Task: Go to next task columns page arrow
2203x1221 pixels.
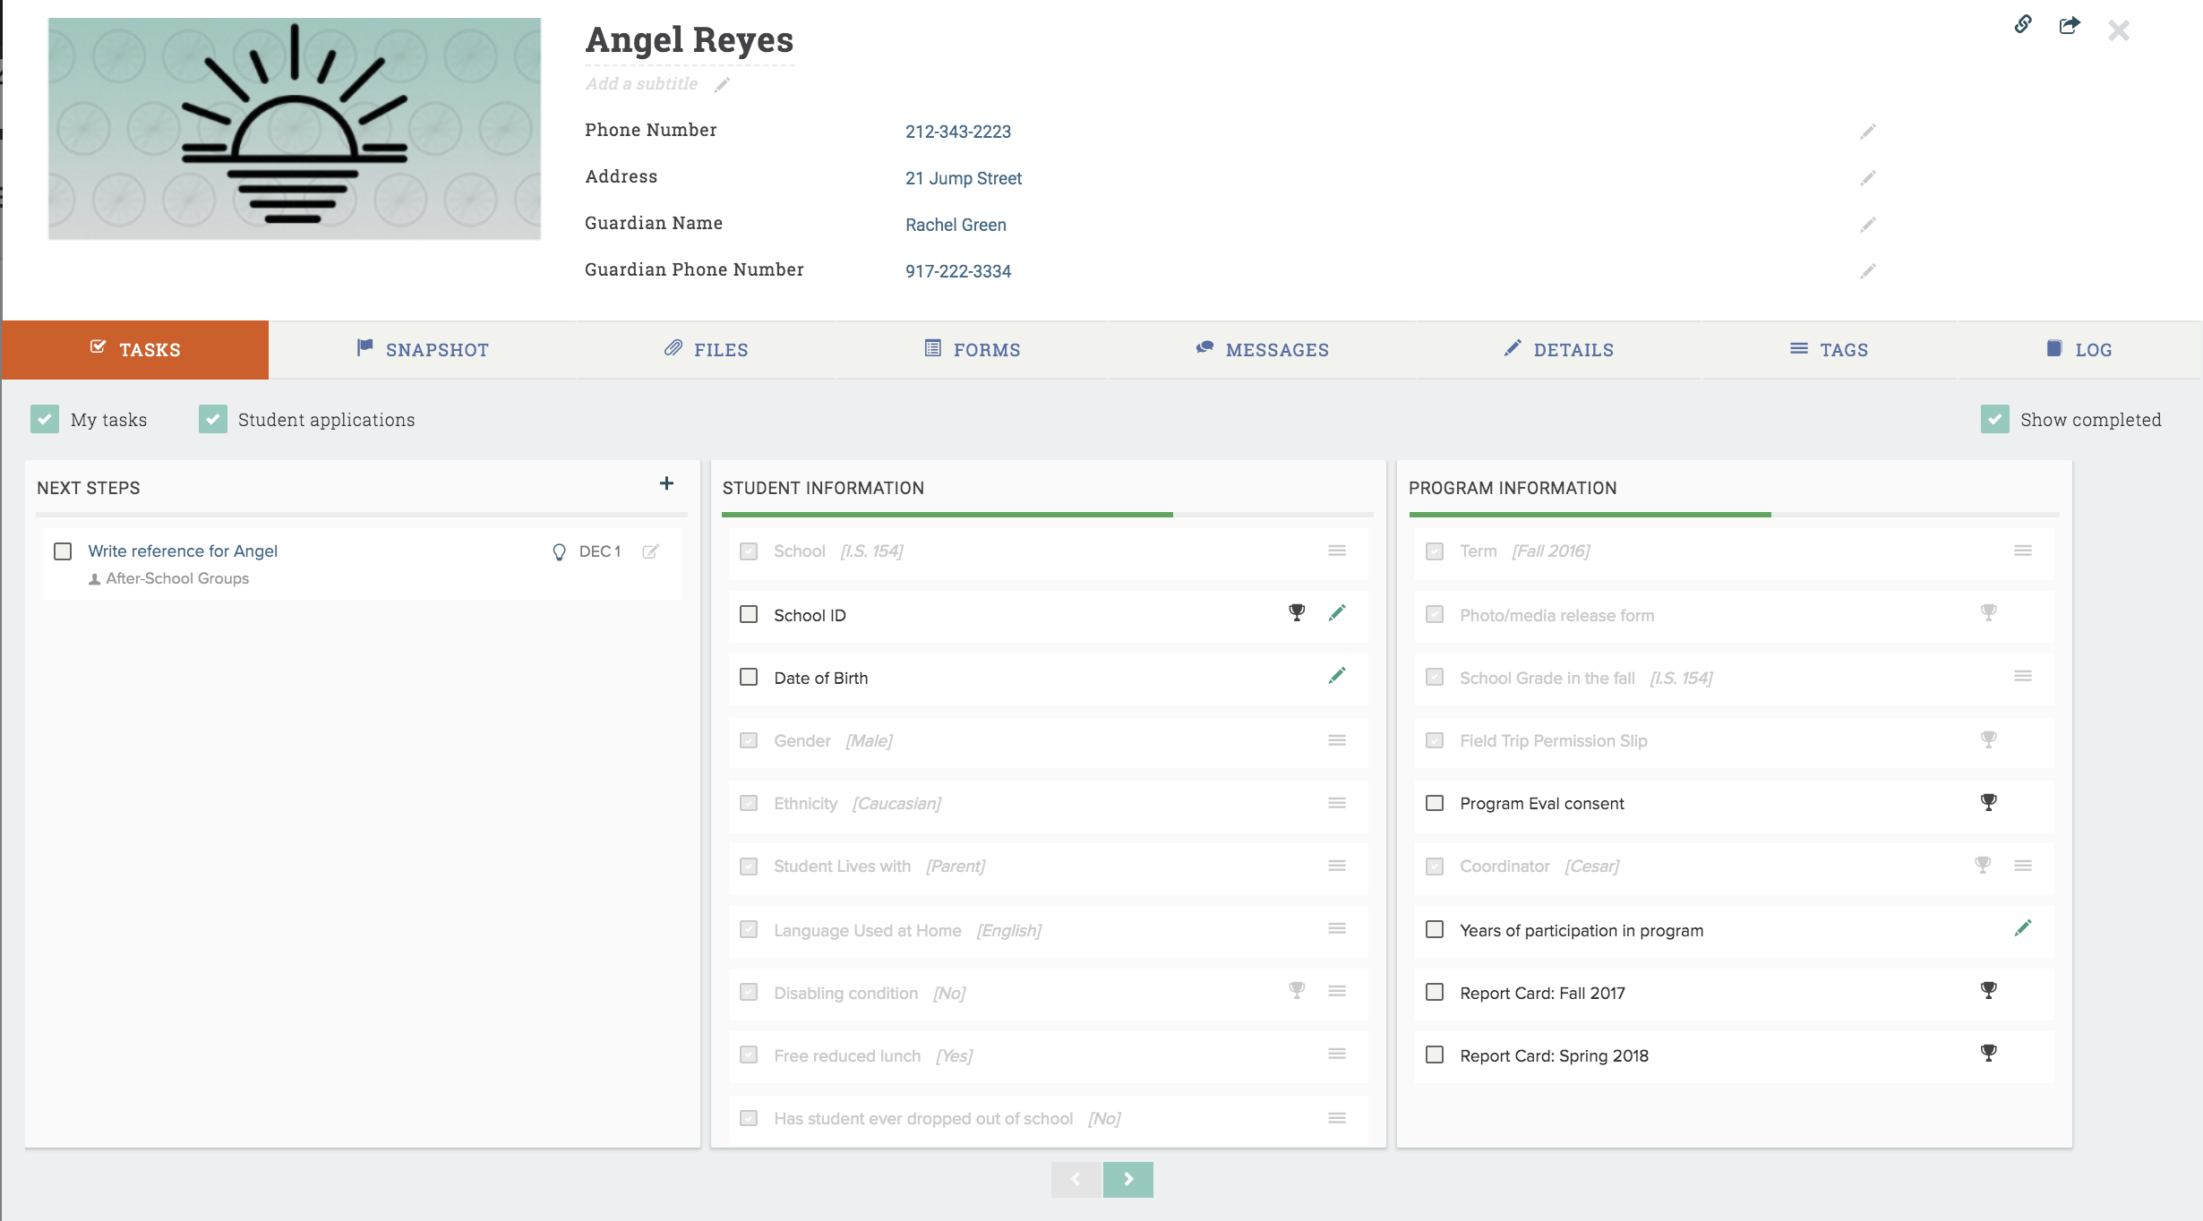Action: [x=1127, y=1179]
